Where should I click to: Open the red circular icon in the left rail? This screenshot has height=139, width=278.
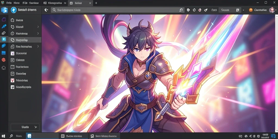coord(4,60)
